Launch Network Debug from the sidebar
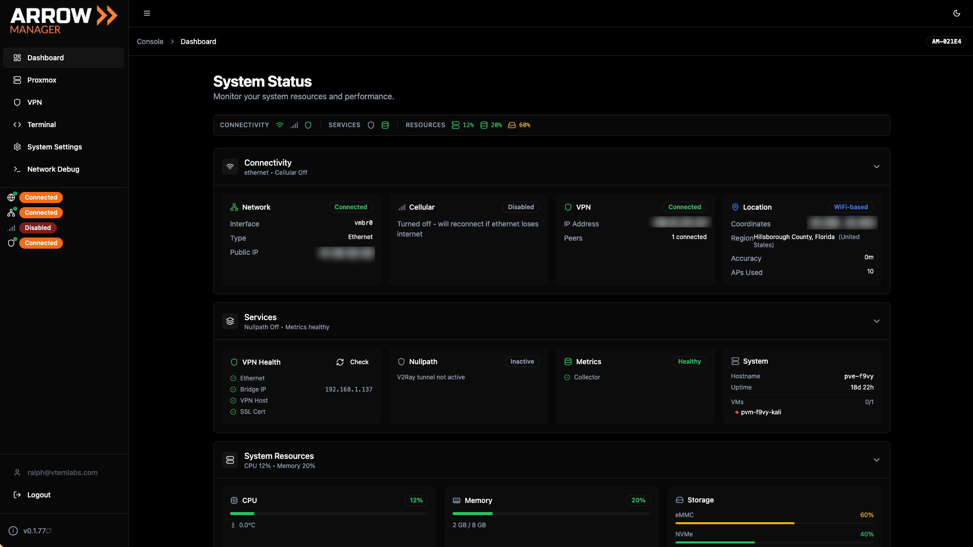The height and width of the screenshot is (547, 973). tap(53, 169)
